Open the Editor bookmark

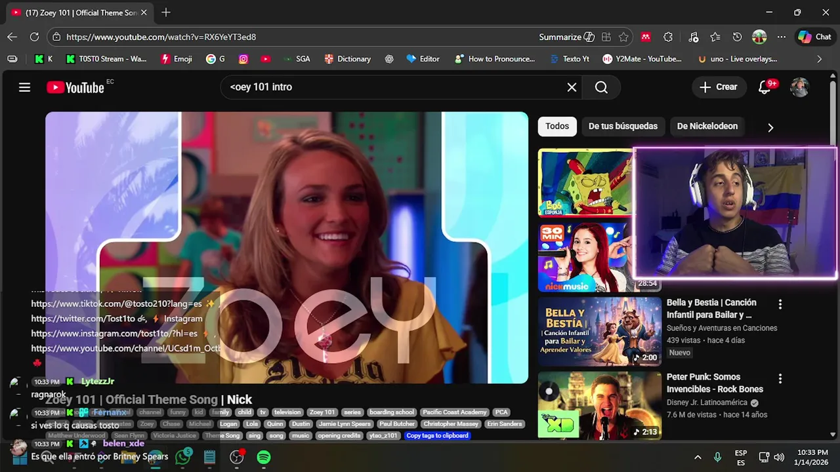423,59
